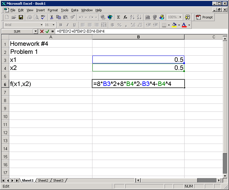
Task: Confirm the formula with green checkmark
Action: (x=47, y=32)
